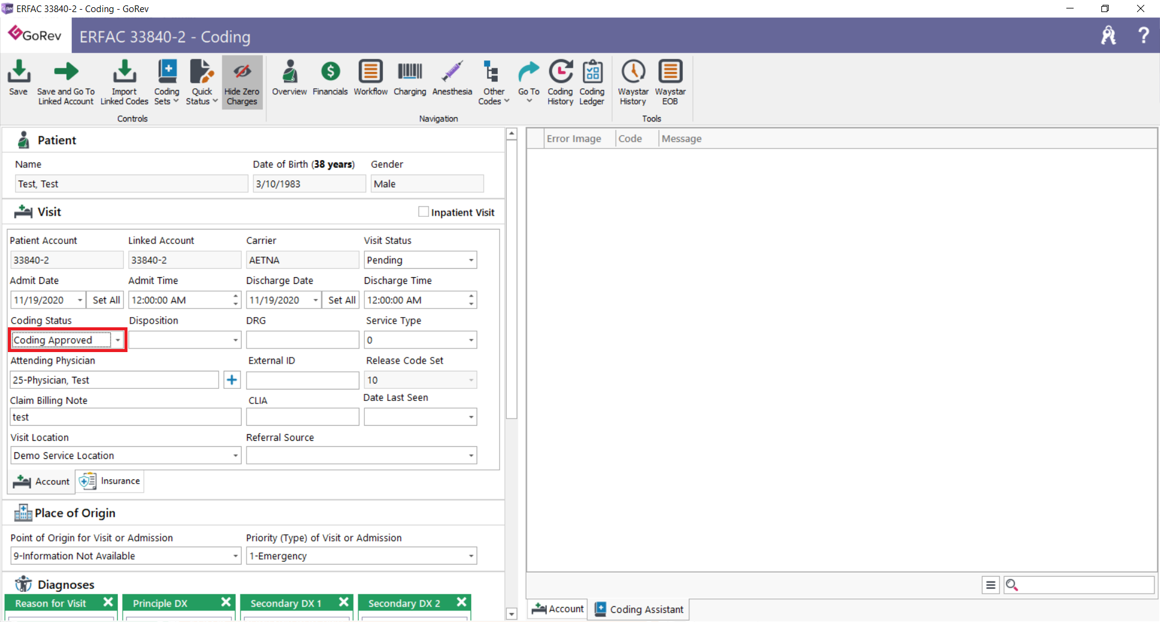
Task: Go to the Overview screen
Action: [x=289, y=77]
